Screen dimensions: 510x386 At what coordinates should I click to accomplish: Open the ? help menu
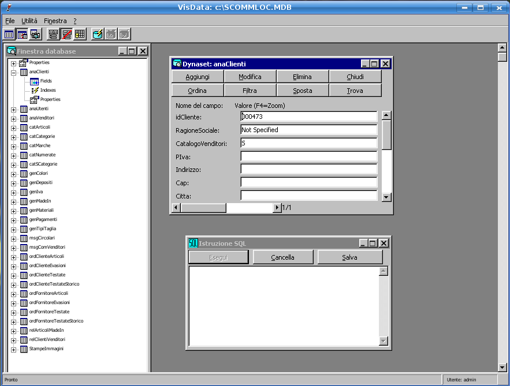point(75,21)
